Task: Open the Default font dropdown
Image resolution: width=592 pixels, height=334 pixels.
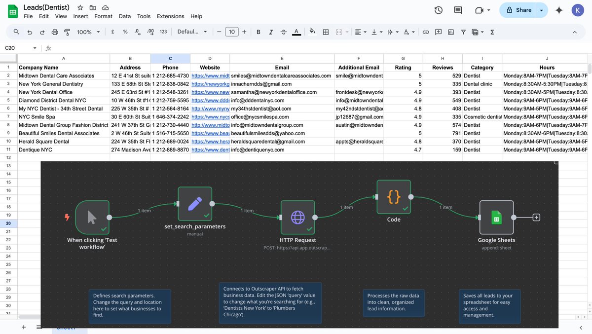Action: [192, 32]
